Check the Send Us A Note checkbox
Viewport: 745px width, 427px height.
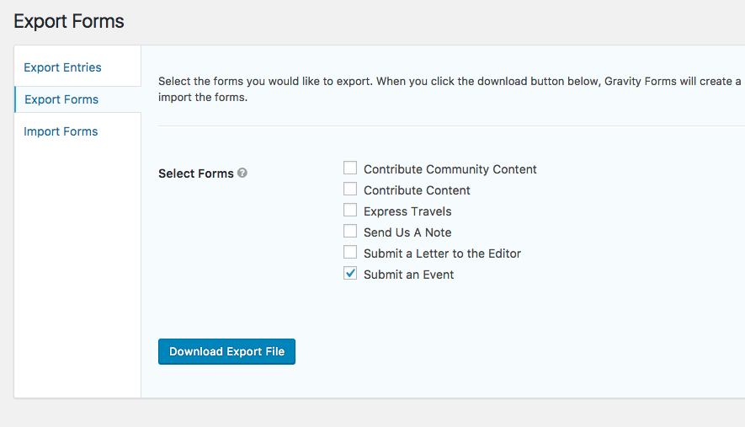click(350, 232)
